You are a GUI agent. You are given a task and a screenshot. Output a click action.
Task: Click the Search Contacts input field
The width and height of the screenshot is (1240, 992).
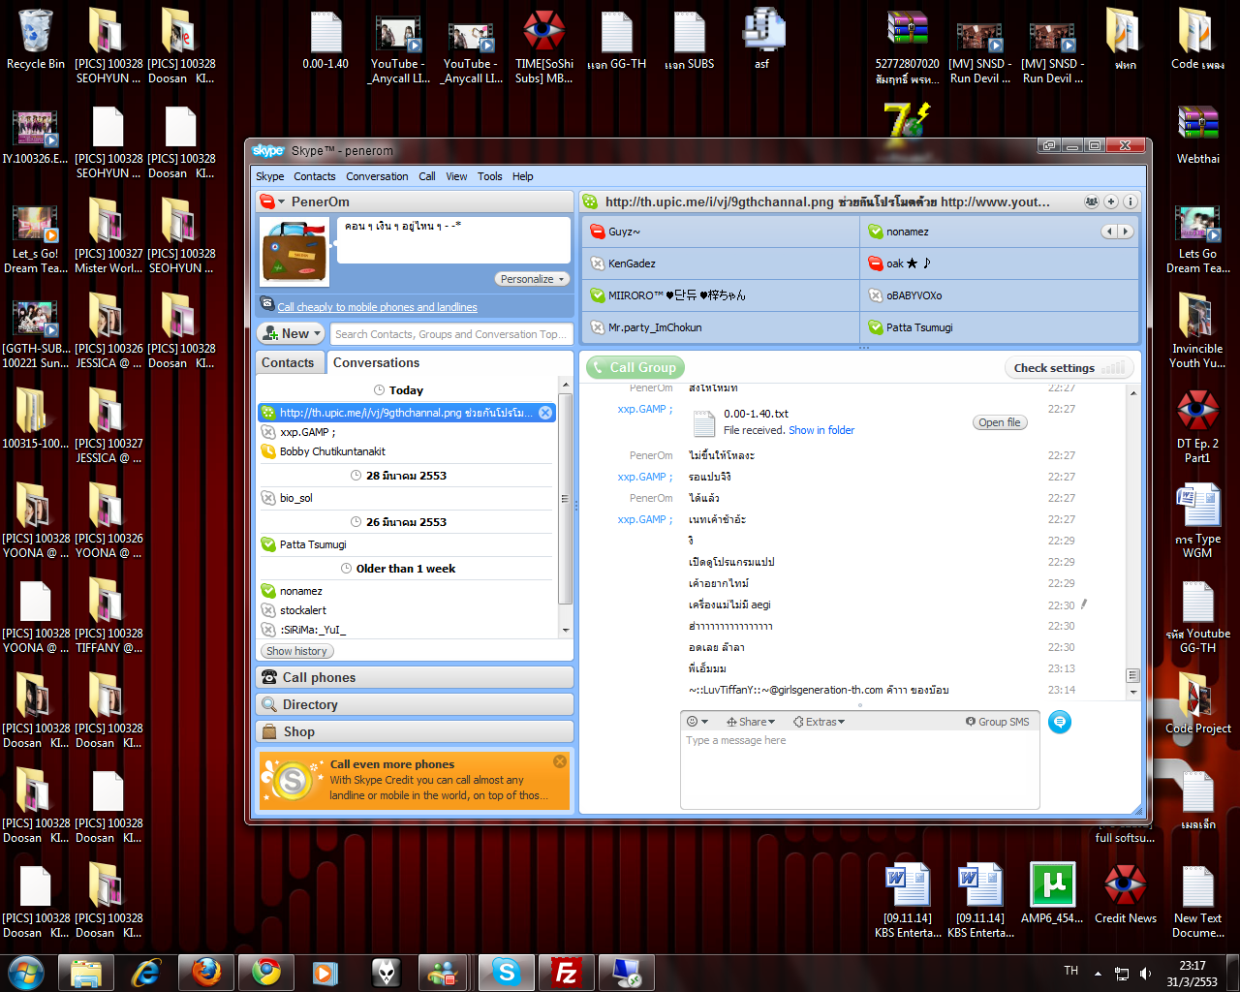pos(450,334)
